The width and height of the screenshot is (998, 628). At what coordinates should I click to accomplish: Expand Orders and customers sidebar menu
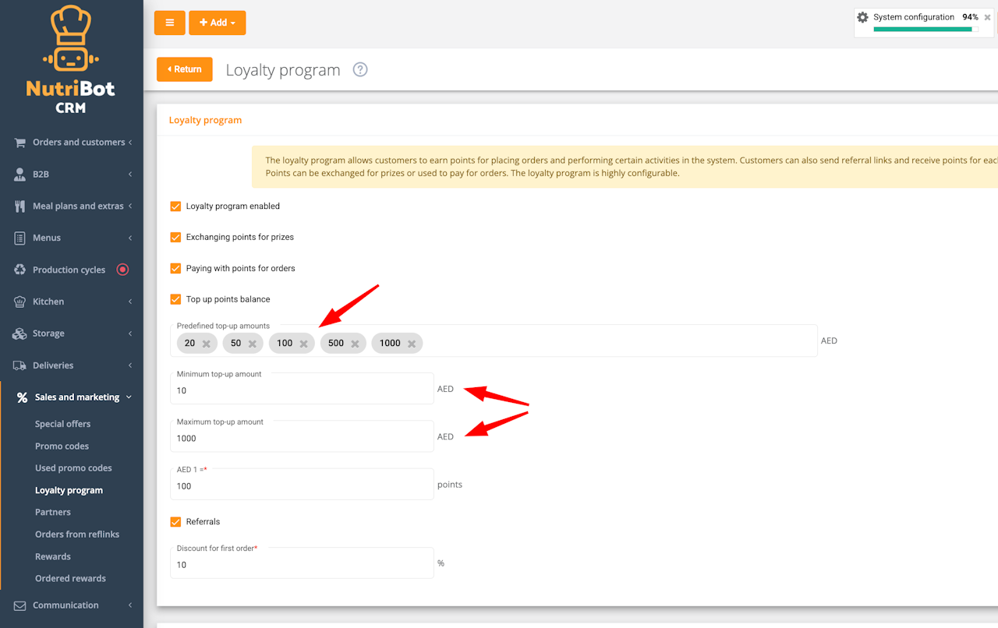coord(72,143)
